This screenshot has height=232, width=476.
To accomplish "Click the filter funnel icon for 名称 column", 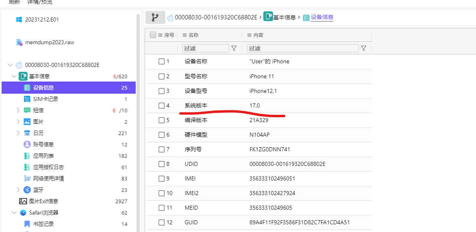I will (234, 48).
